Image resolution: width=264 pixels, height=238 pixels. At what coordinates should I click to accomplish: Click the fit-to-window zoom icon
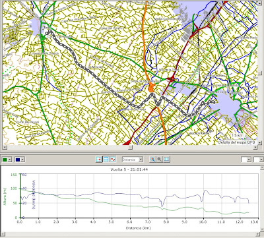166,160
